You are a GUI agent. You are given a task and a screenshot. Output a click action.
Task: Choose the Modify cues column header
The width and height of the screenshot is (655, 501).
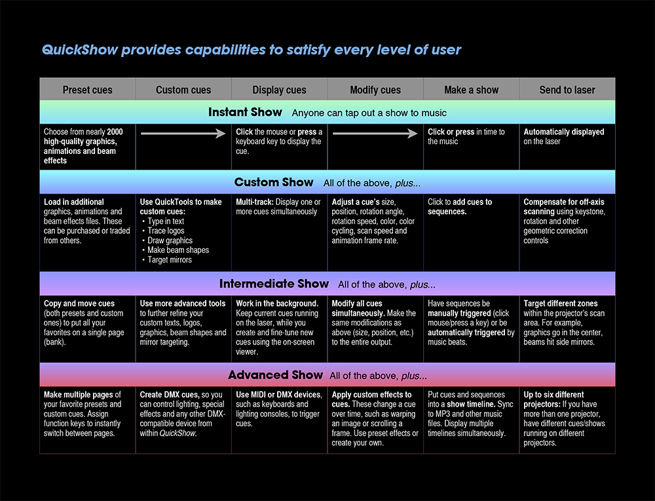[375, 90]
